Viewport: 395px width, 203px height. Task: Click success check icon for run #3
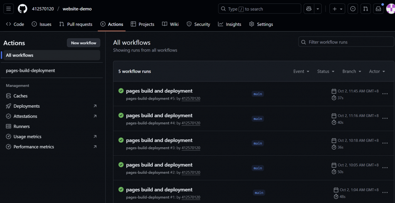pyautogui.click(x=121, y=140)
